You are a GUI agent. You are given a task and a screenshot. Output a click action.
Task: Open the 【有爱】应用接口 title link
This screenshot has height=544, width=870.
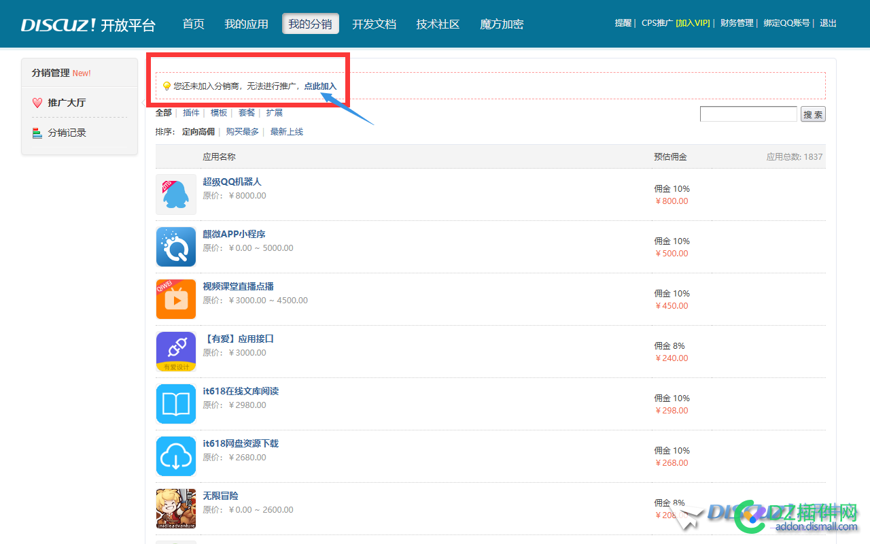pyautogui.click(x=238, y=339)
